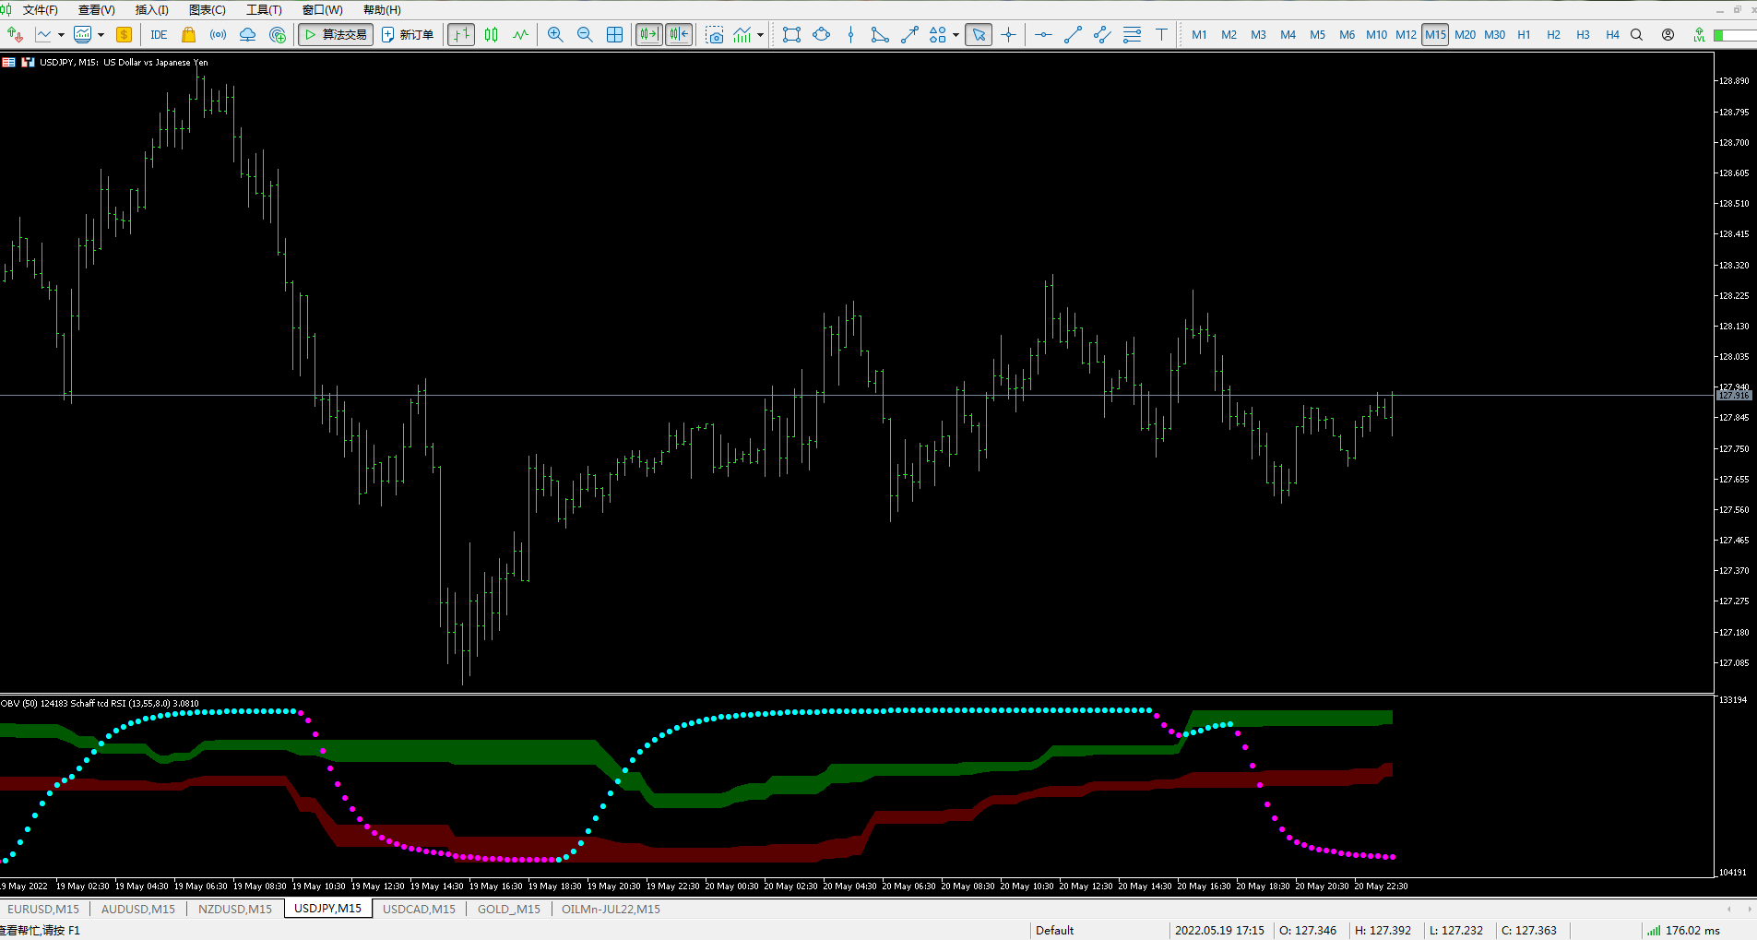
Task: Draw a horizontal line on chart
Action: pyautogui.click(x=1043, y=35)
